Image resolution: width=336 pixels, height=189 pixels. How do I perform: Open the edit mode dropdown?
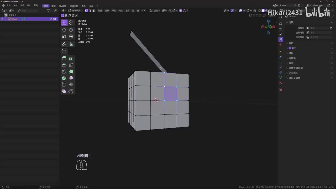(x=76, y=10)
